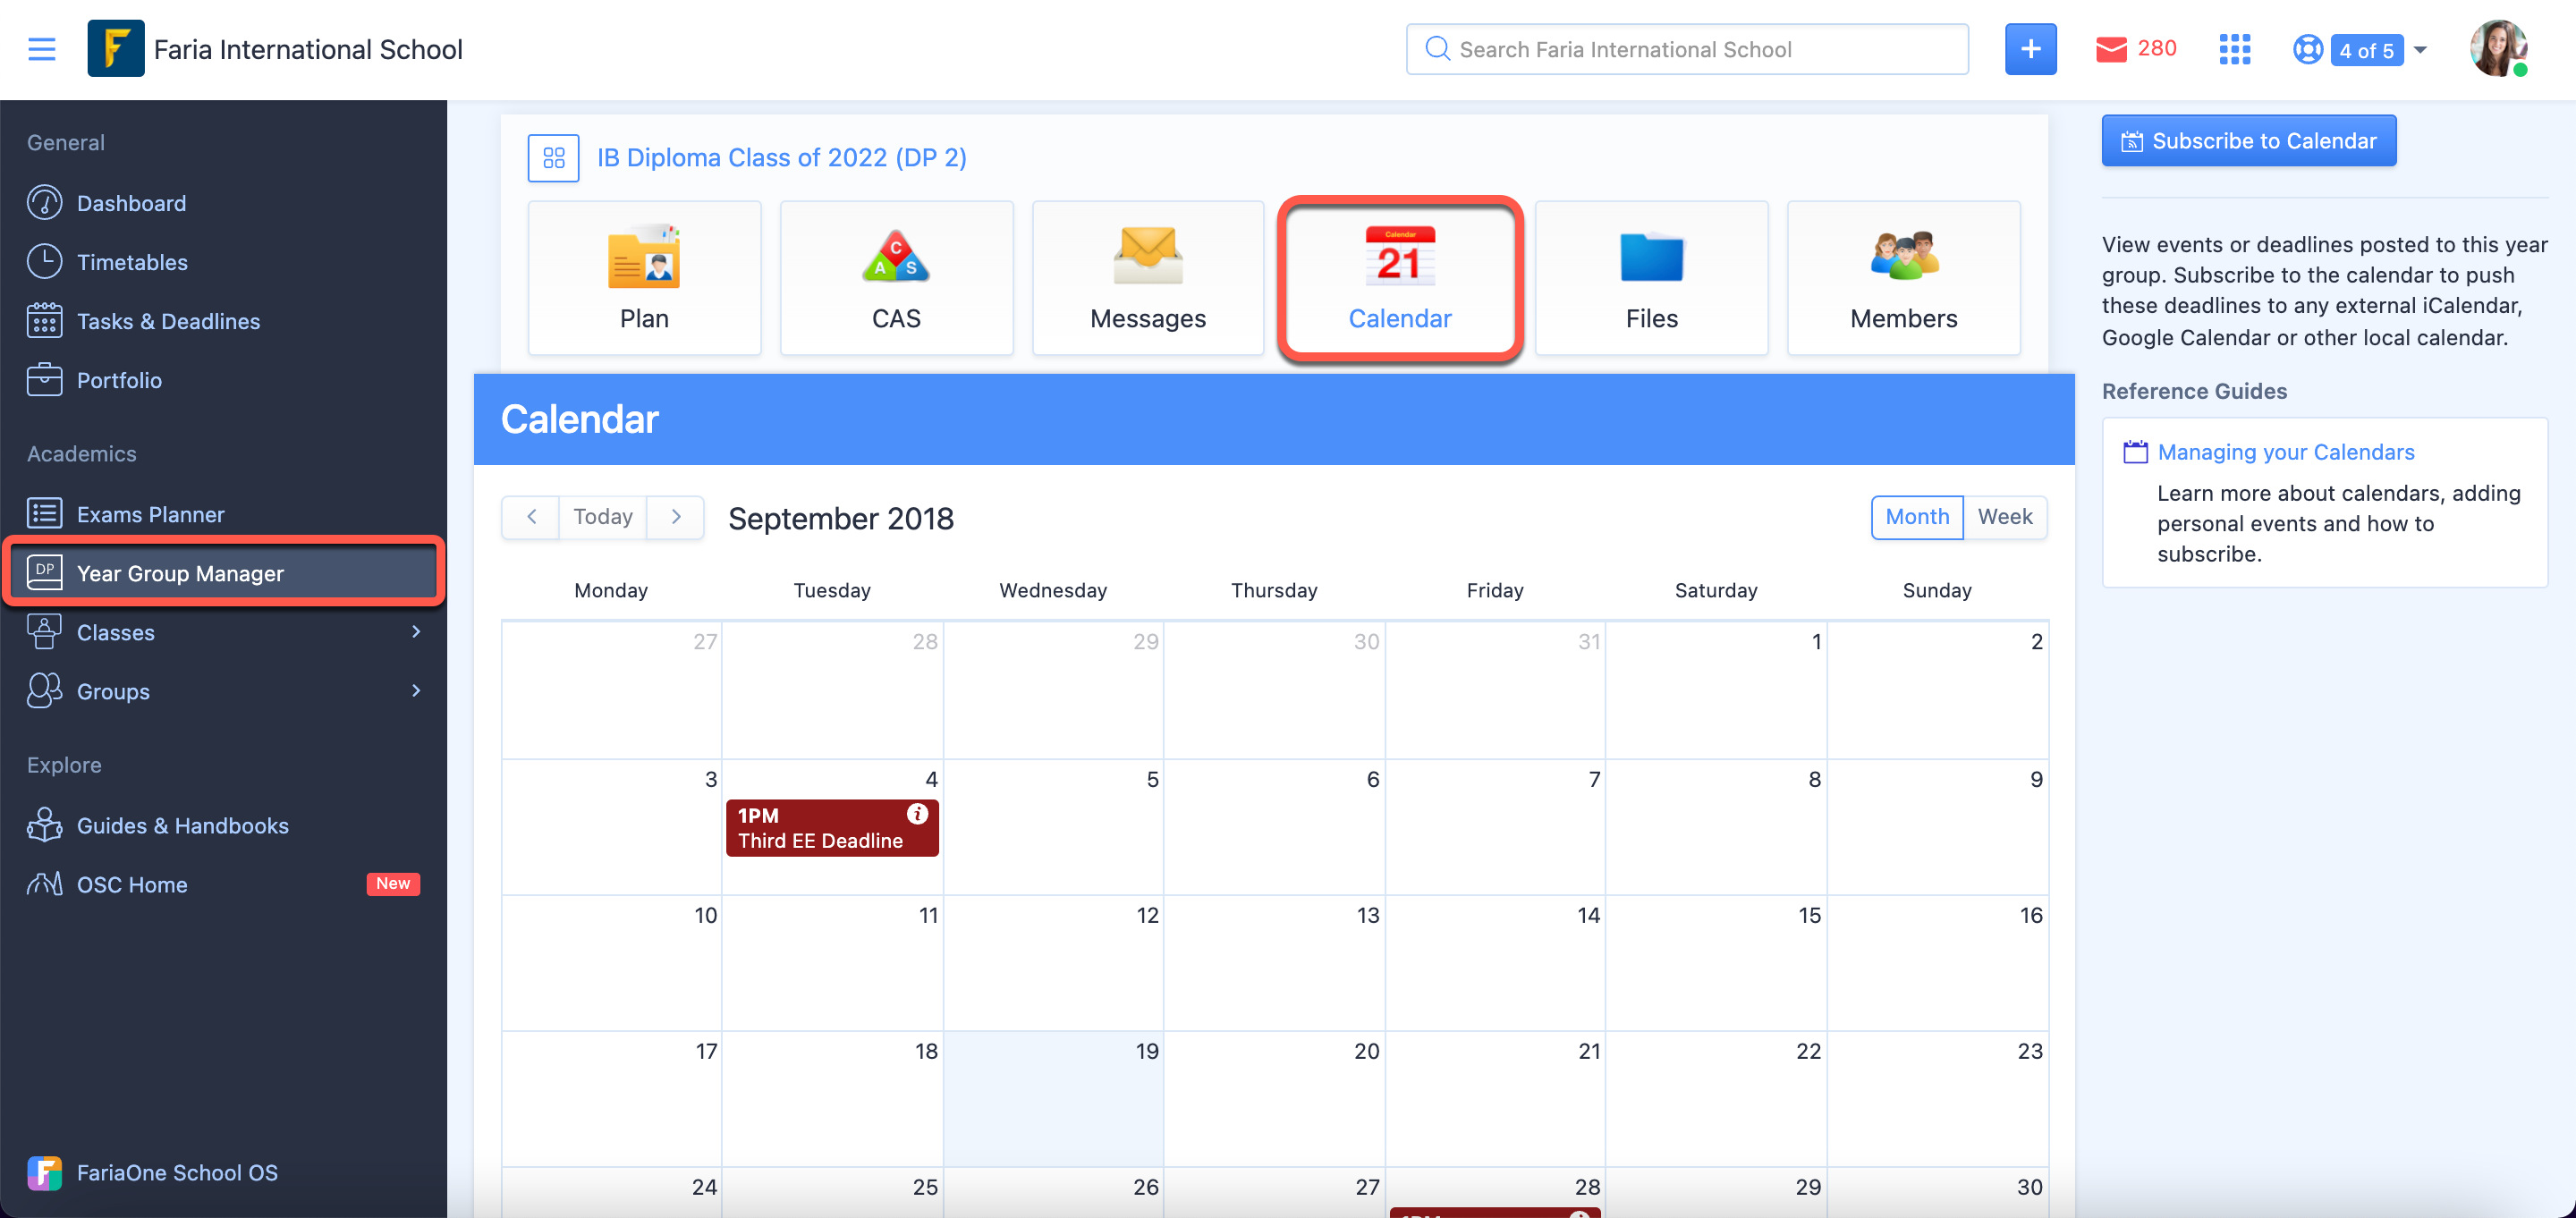The width and height of the screenshot is (2576, 1218).
Task: Click the Guides & Handbooks icon
Action: [44, 824]
